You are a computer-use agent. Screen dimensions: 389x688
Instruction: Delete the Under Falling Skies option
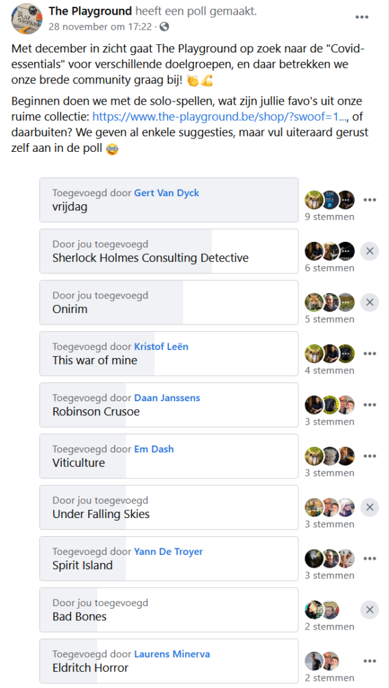(x=370, y=507)
